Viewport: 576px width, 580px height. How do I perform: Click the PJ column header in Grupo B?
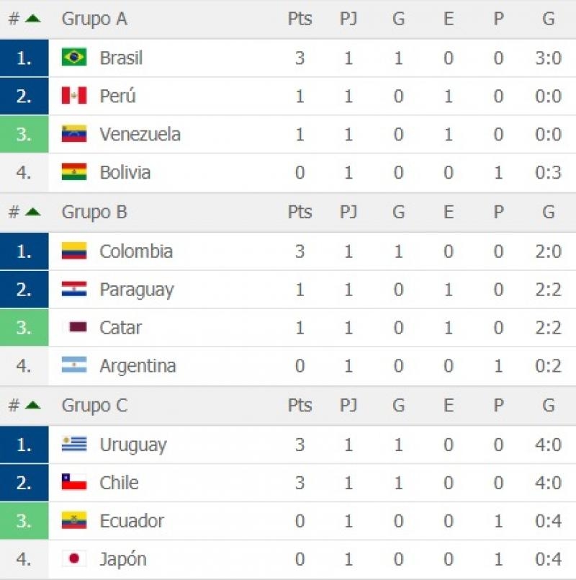click(348, 213)
